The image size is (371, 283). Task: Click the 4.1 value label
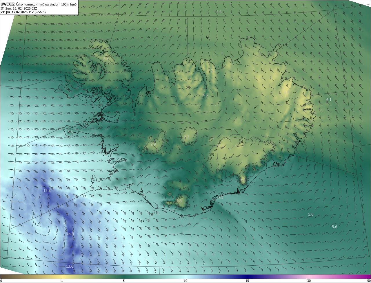coord(329,99)
